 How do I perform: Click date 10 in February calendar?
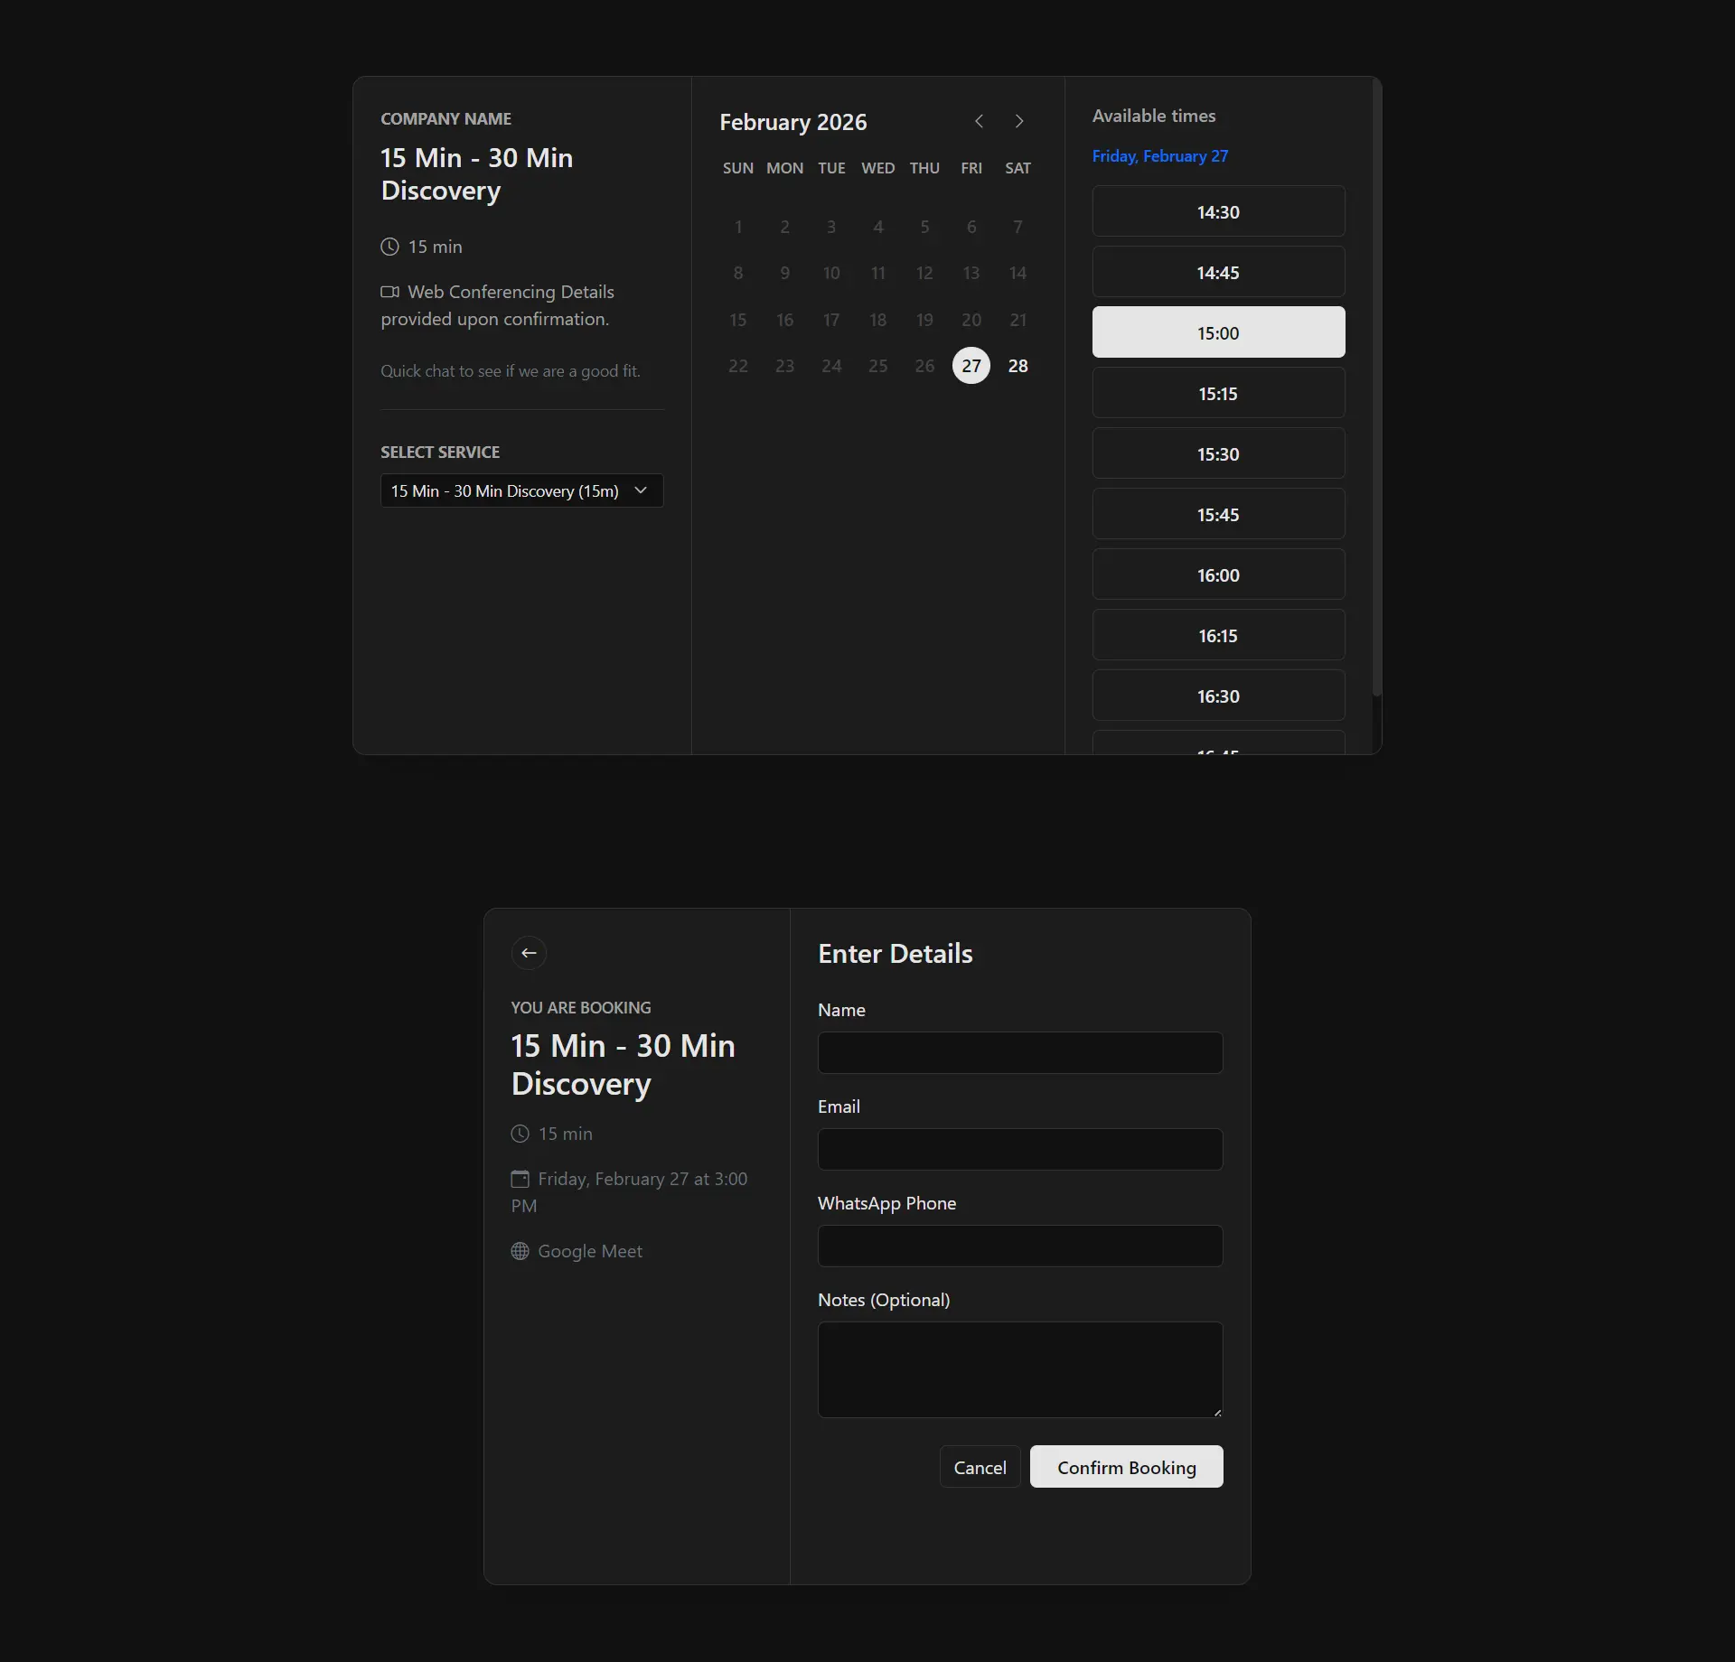pos(831,273)
